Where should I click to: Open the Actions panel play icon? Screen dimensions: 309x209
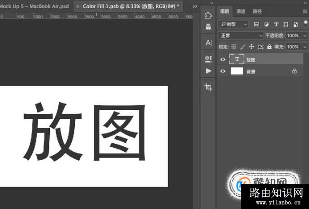(208, 71)
